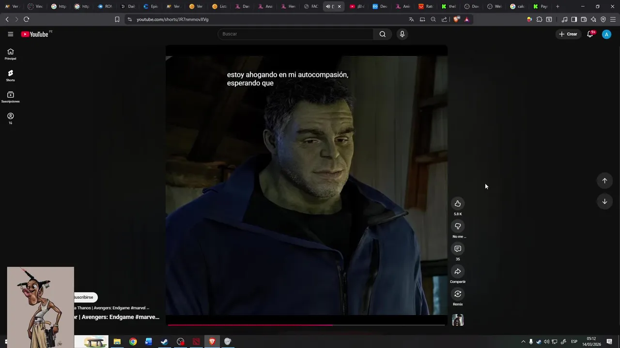Open the browser extensions puzzle icon
The width and height of the screenshot is (620, 348).
(x=539, y=19)
